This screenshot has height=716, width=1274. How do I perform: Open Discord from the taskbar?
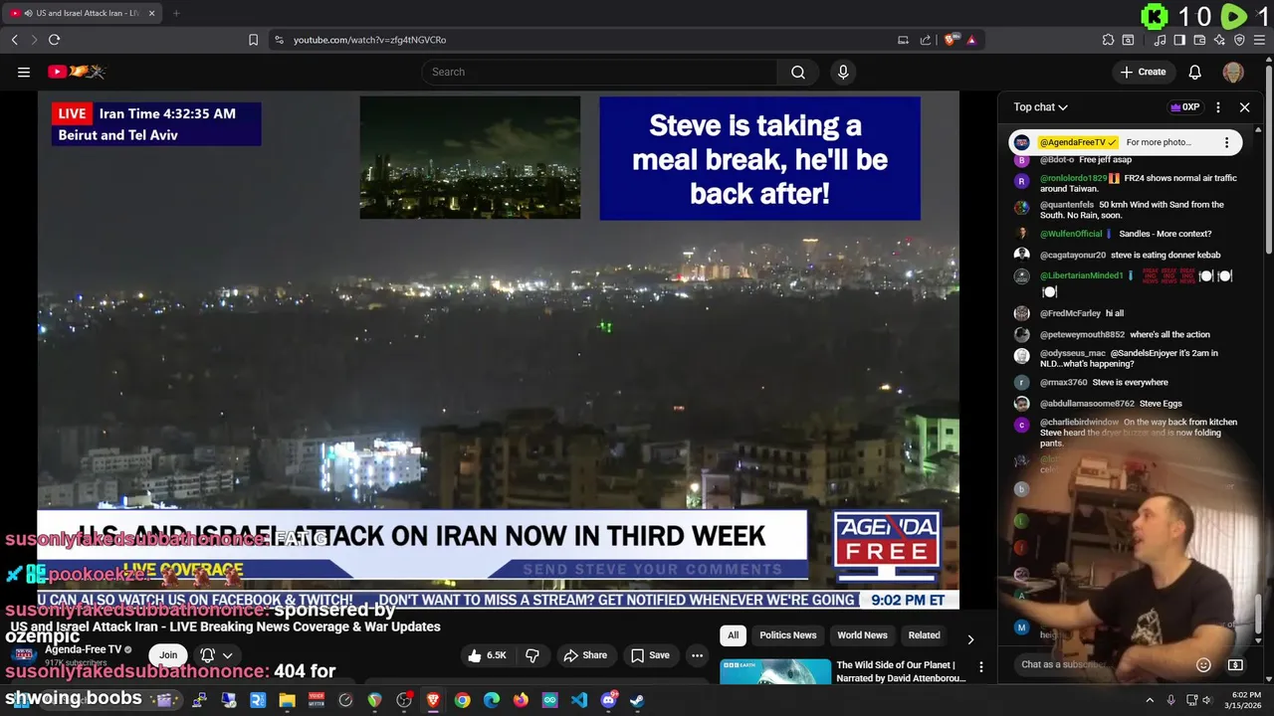(x=608, y=700)
